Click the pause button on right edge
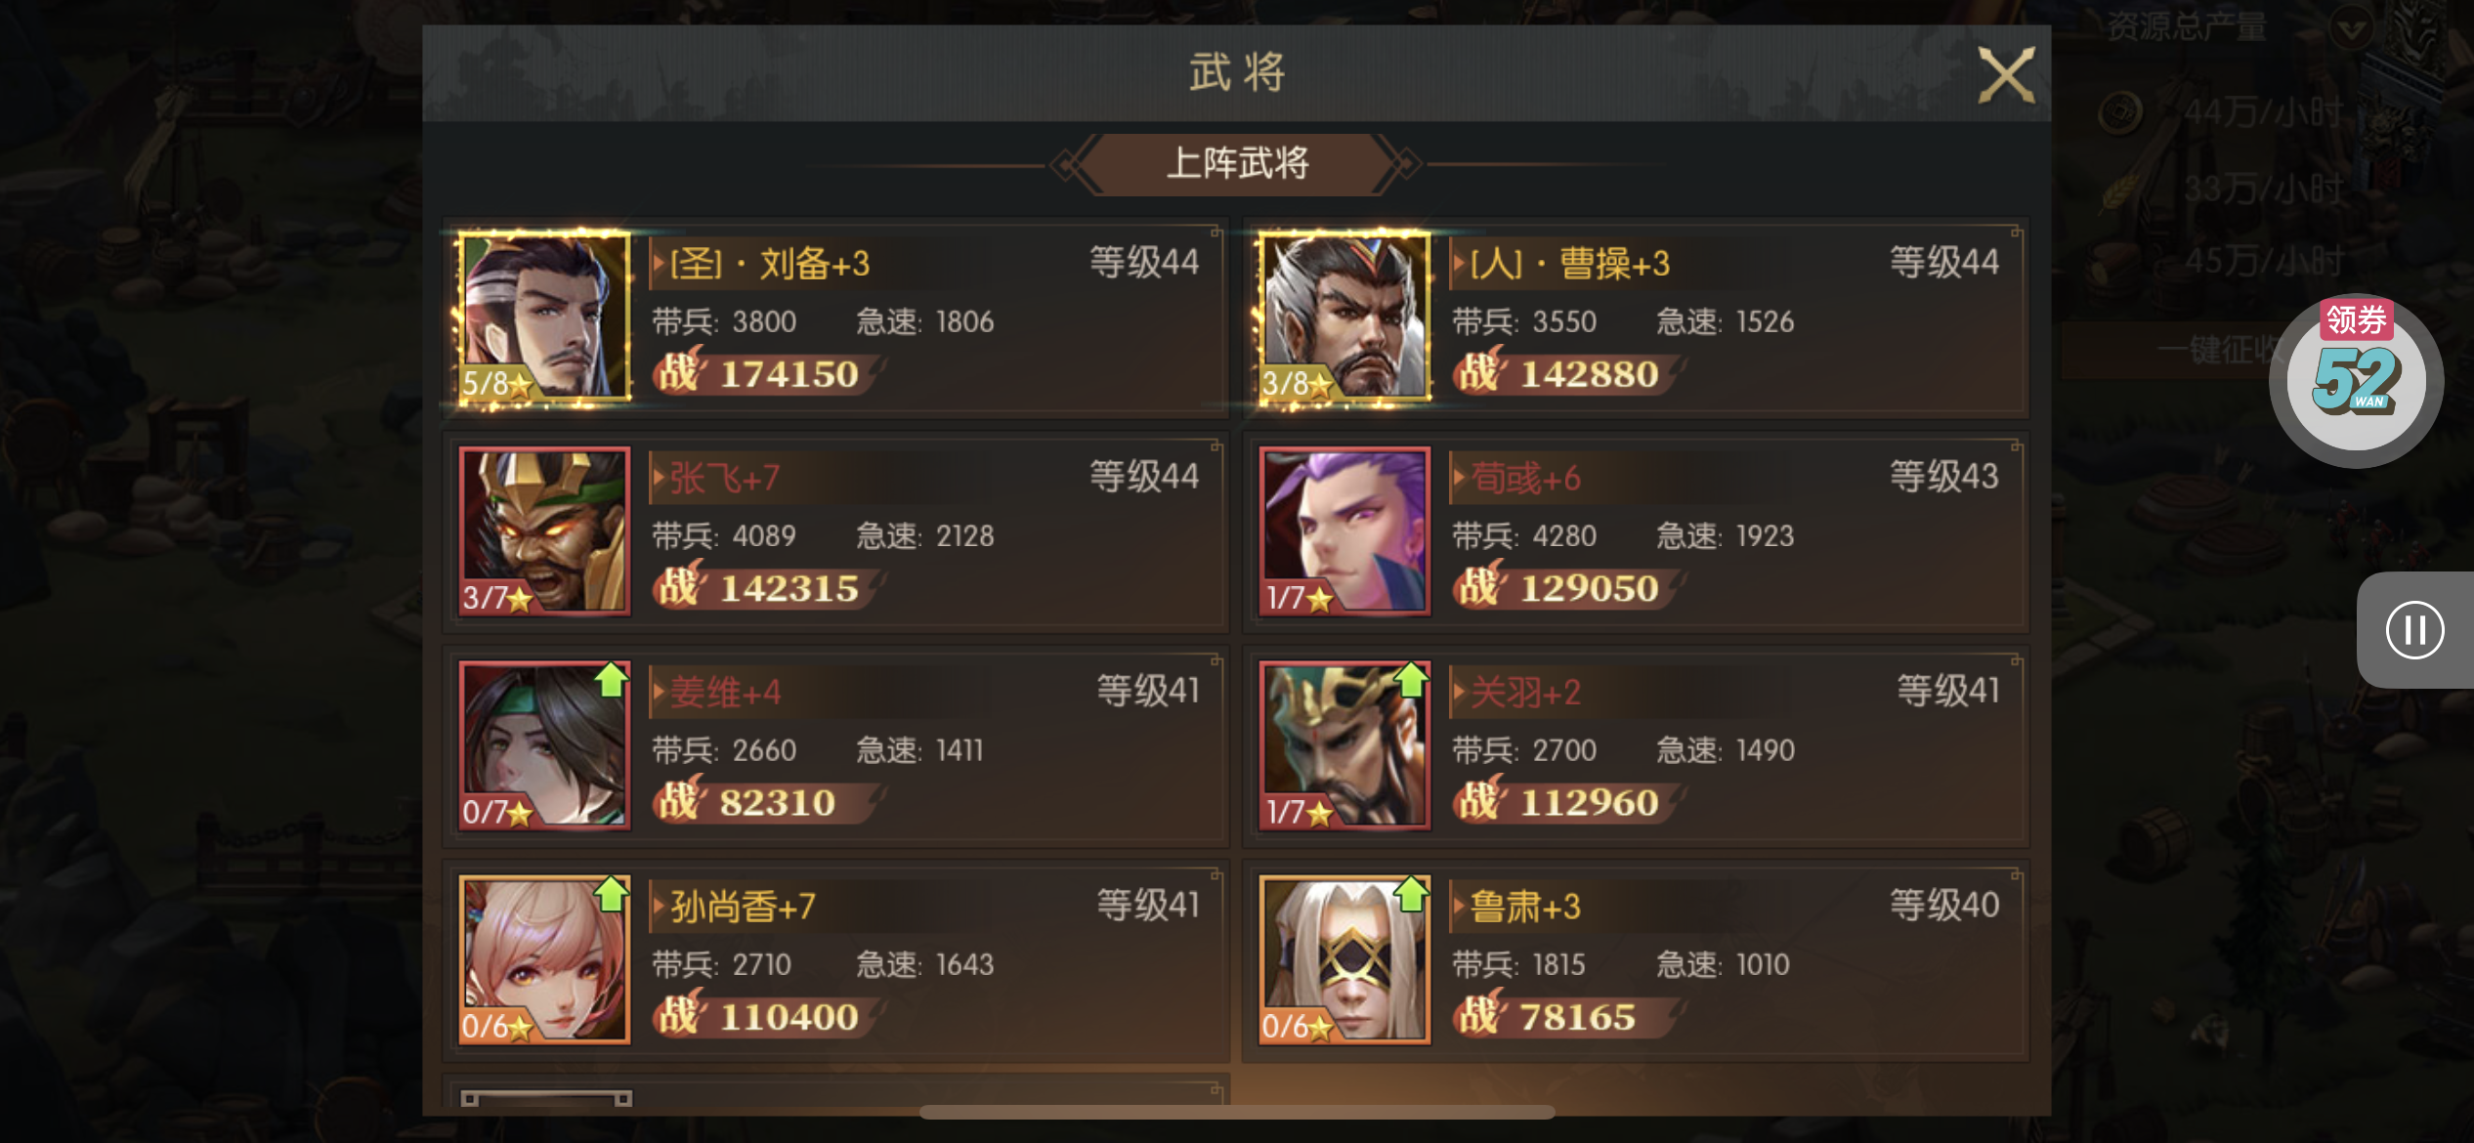Screen dimensions: 2474x1143 [x=2414, y=630]
